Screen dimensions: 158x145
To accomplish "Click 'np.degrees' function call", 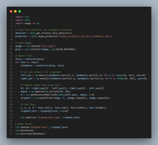I will coord(38,91).
